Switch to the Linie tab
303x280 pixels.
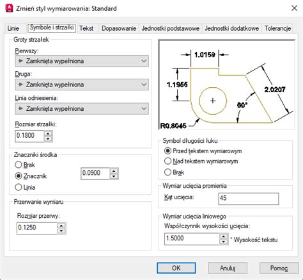(x=13, y=28)
